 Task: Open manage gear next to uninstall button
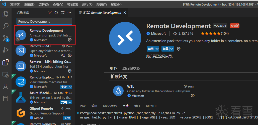click(179, 49)
